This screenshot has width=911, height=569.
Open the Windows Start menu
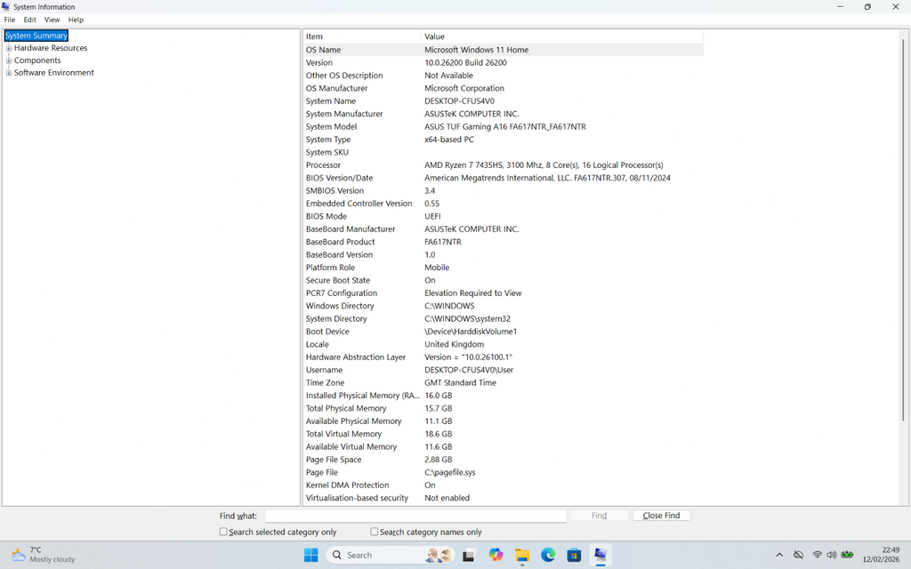point(310,555)
